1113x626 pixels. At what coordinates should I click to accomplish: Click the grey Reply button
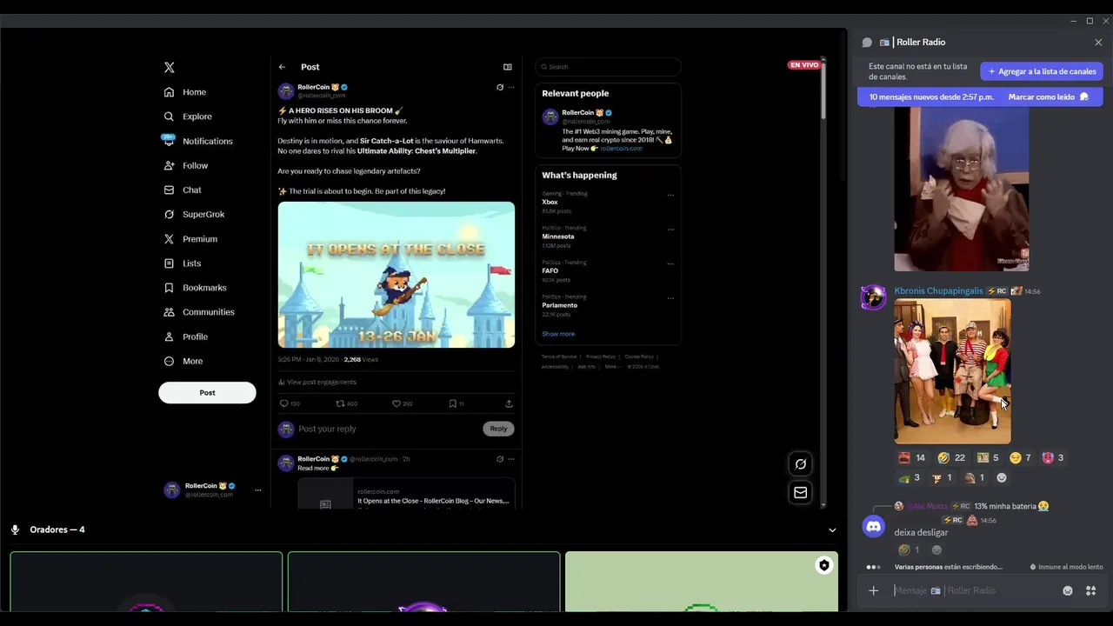point(498,429)
